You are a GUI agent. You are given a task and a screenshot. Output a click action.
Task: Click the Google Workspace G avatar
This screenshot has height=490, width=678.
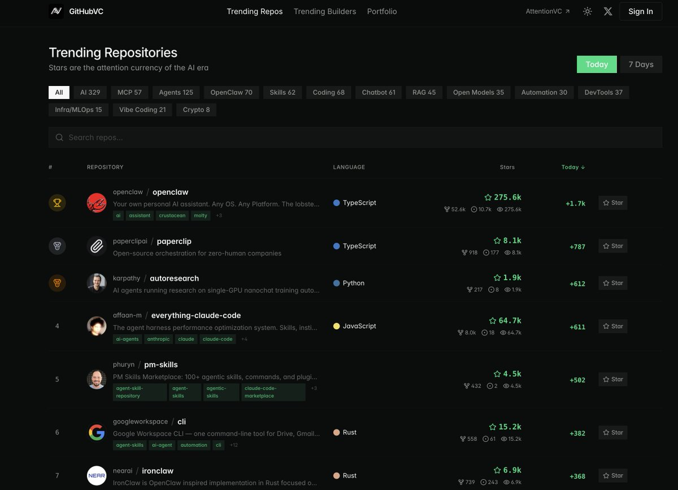97,432
